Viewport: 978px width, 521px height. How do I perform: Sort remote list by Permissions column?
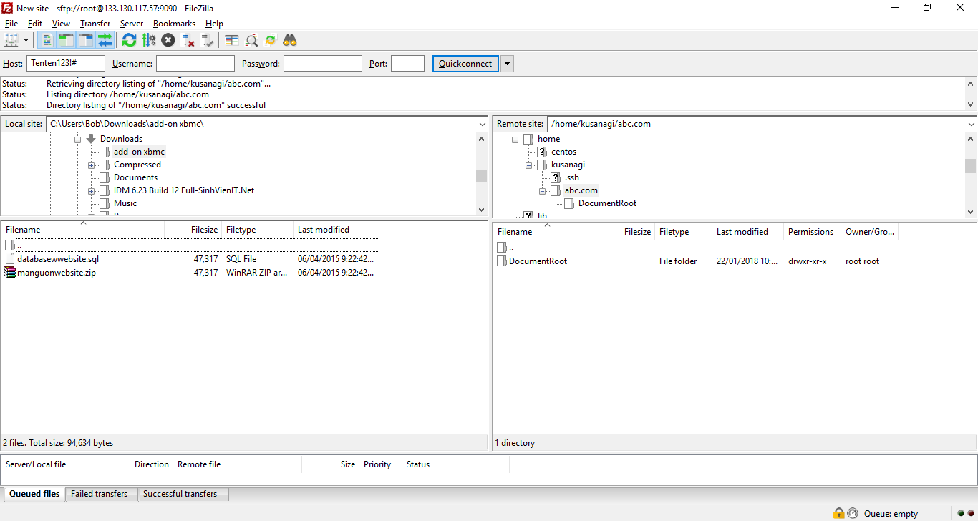point(812,232)
